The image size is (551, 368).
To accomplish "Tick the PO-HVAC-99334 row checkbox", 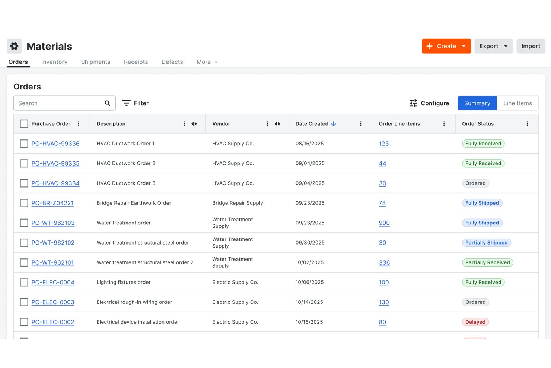I will 24,183.
